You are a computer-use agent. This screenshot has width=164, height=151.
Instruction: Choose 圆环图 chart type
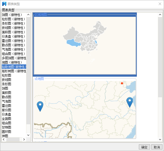pos(14,132)
